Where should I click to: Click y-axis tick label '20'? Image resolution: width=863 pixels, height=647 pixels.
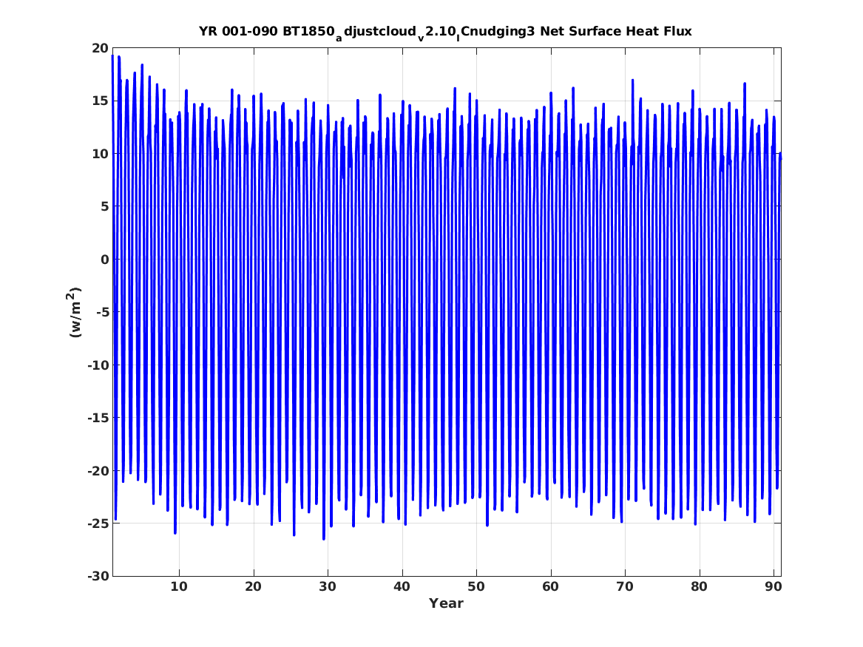coord(101,48)
